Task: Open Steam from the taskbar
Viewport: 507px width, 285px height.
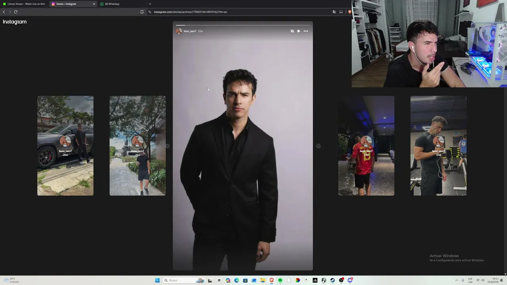Action: [332, 280]
